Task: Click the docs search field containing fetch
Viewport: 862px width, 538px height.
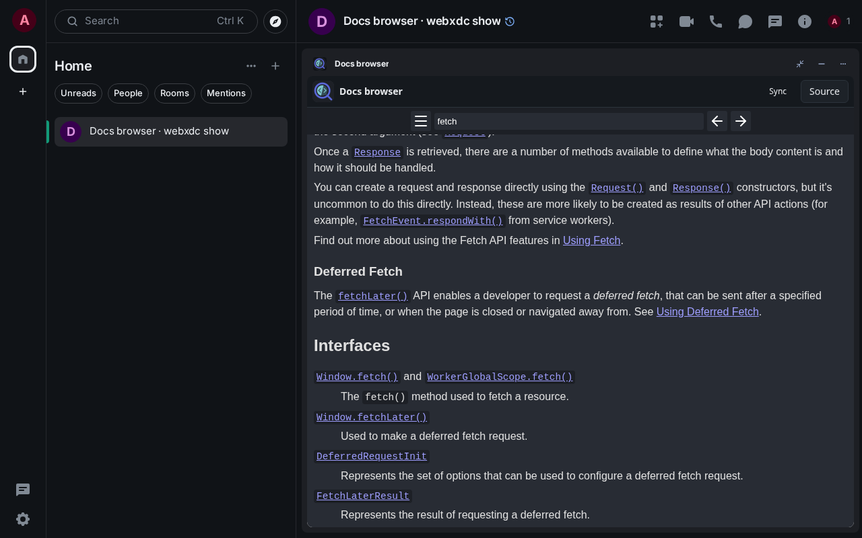Action: tap(569, 121)
